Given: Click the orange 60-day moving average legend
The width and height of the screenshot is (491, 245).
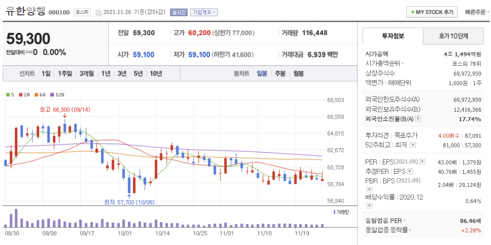Looking at the screenshot, I should point(40,95).
